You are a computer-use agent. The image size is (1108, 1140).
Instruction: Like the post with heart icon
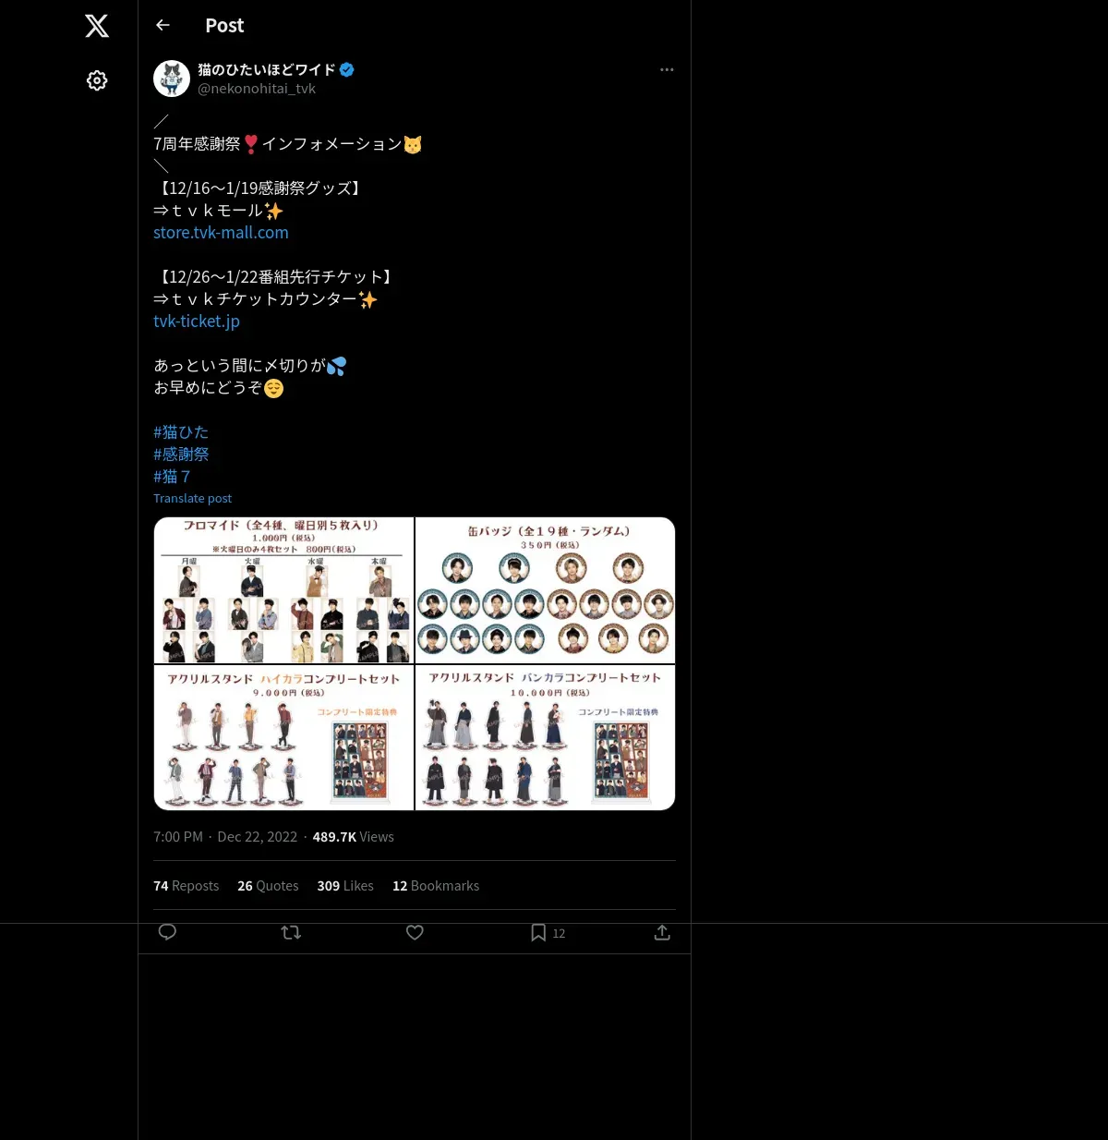click(415, 932)
